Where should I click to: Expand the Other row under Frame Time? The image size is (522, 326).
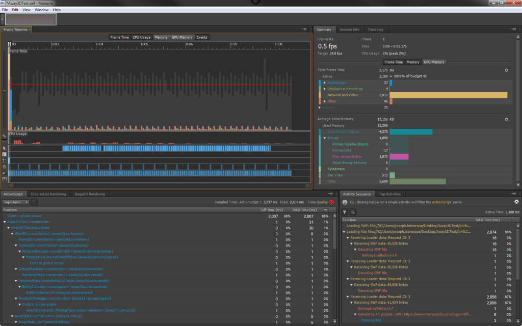click(x=325, y=101)
